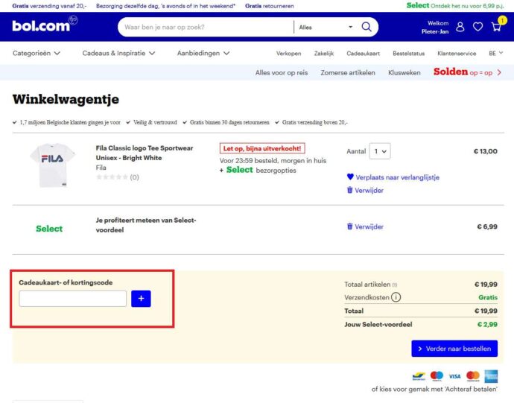Open the wishlist heart icon in header

(x=477, y=27)
